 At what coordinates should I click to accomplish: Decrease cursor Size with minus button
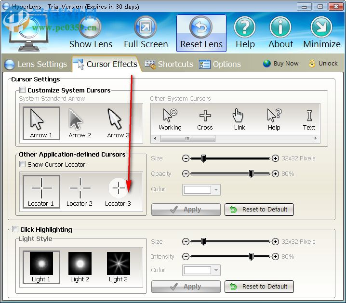[186, 158]
